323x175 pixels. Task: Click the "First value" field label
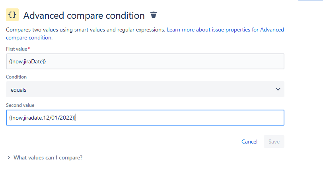(16, 49)
